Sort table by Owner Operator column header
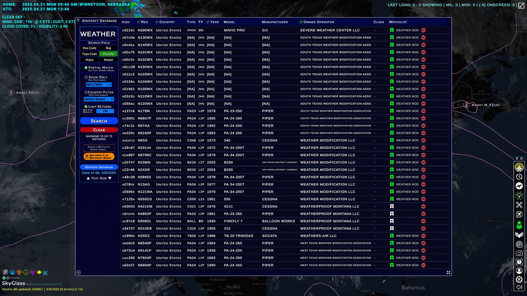The height and width of the screenshot is (296, 527). (317, 22)
